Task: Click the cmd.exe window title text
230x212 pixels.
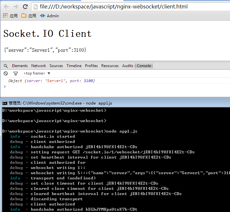Action: point(60,103)
